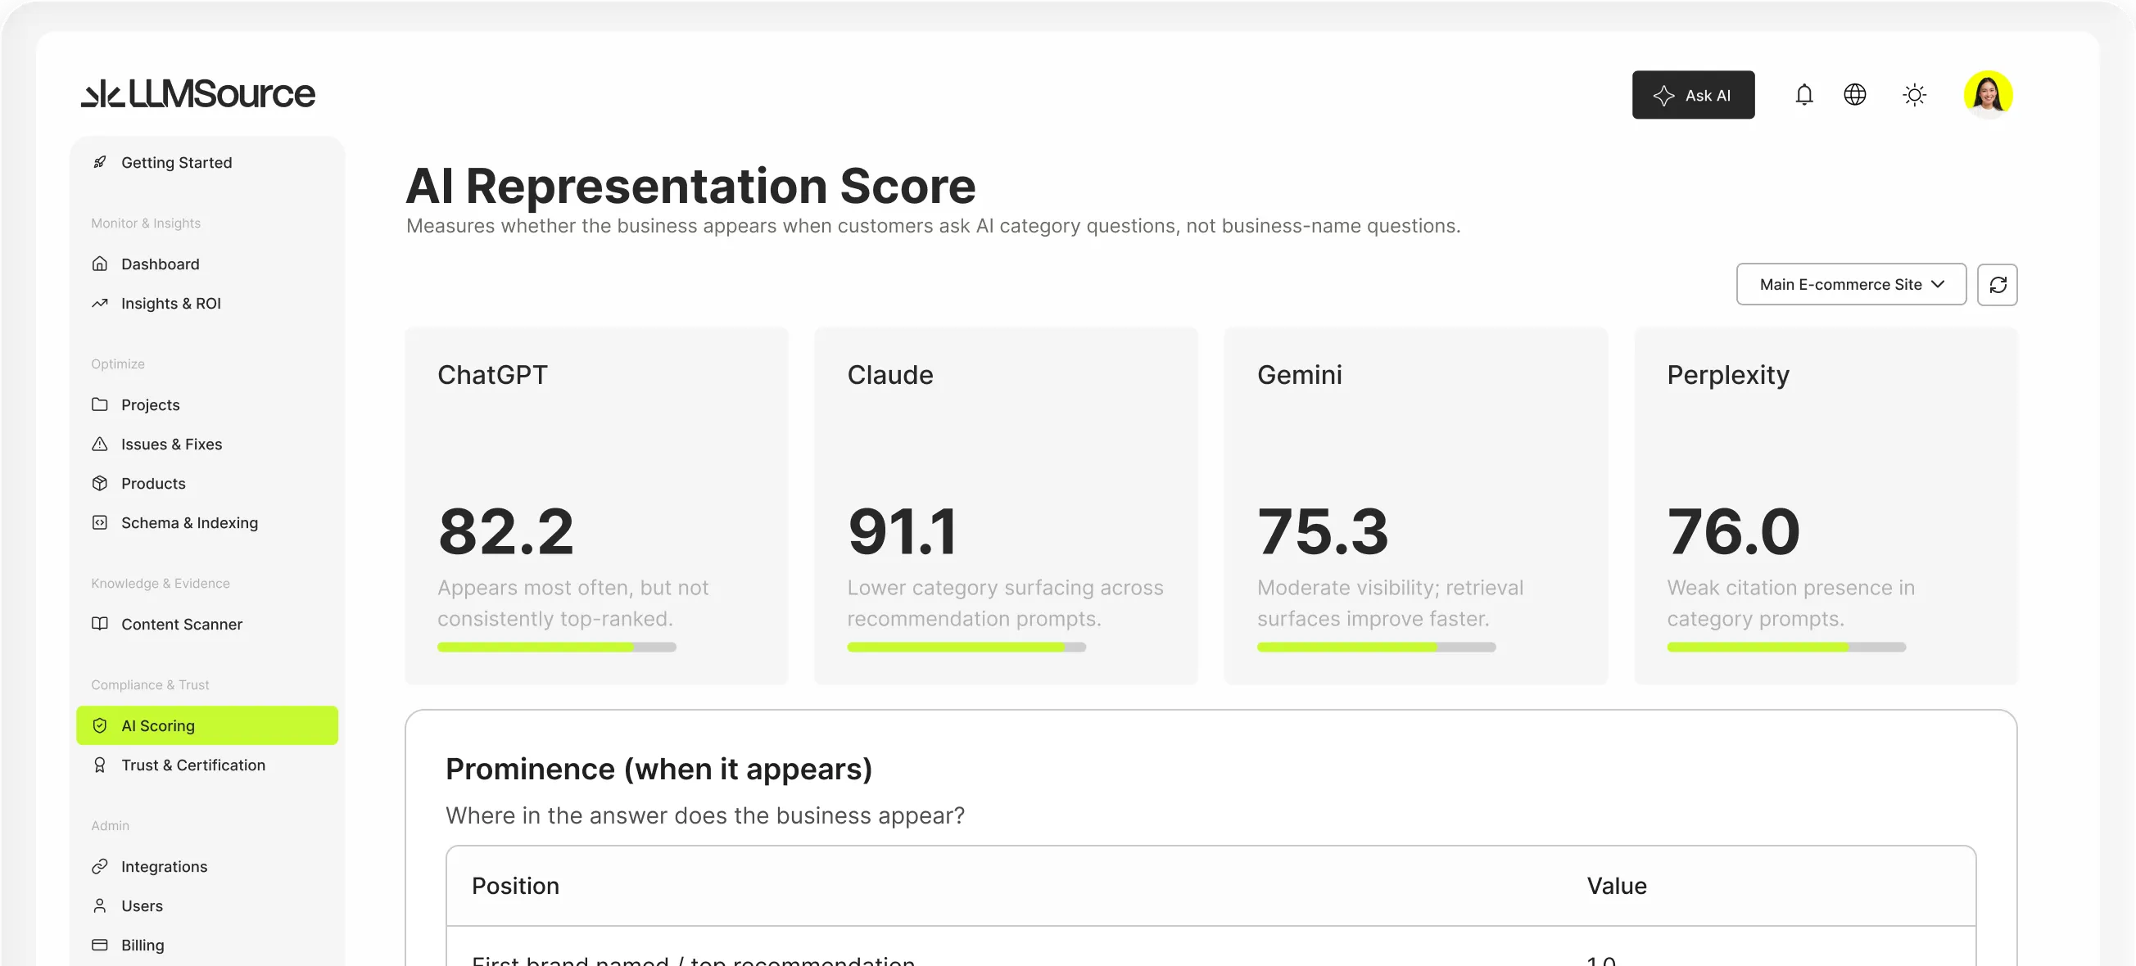Viewport: 2136px width, 966px height.
Task: Select the Gemini 75.3 score value
Action: (1323, 532)
